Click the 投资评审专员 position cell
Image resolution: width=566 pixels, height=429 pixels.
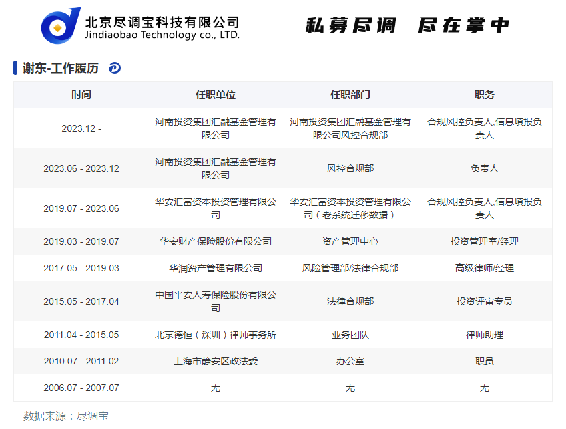tap(484, 301)
